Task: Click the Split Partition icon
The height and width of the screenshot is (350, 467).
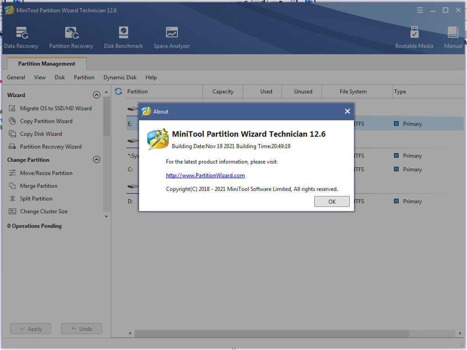Action: click(12, 199)
